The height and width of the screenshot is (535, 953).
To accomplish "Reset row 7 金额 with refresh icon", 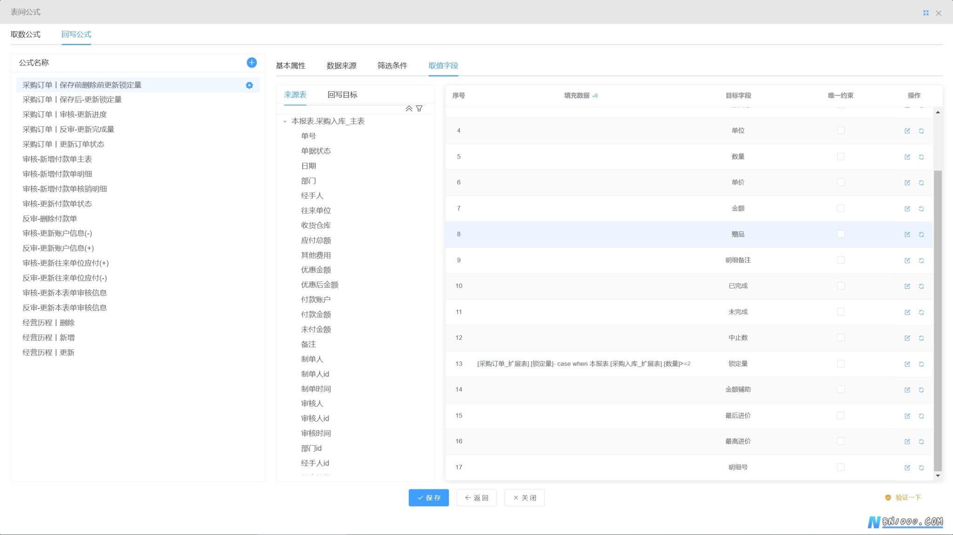I will point(921,209).
